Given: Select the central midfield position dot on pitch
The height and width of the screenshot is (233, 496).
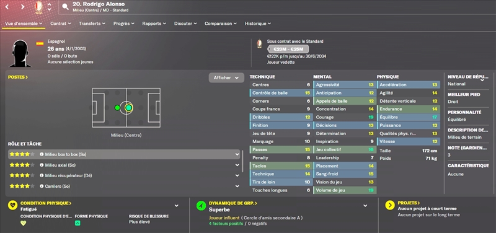Looking at the screenshot, I should point(128,108).
